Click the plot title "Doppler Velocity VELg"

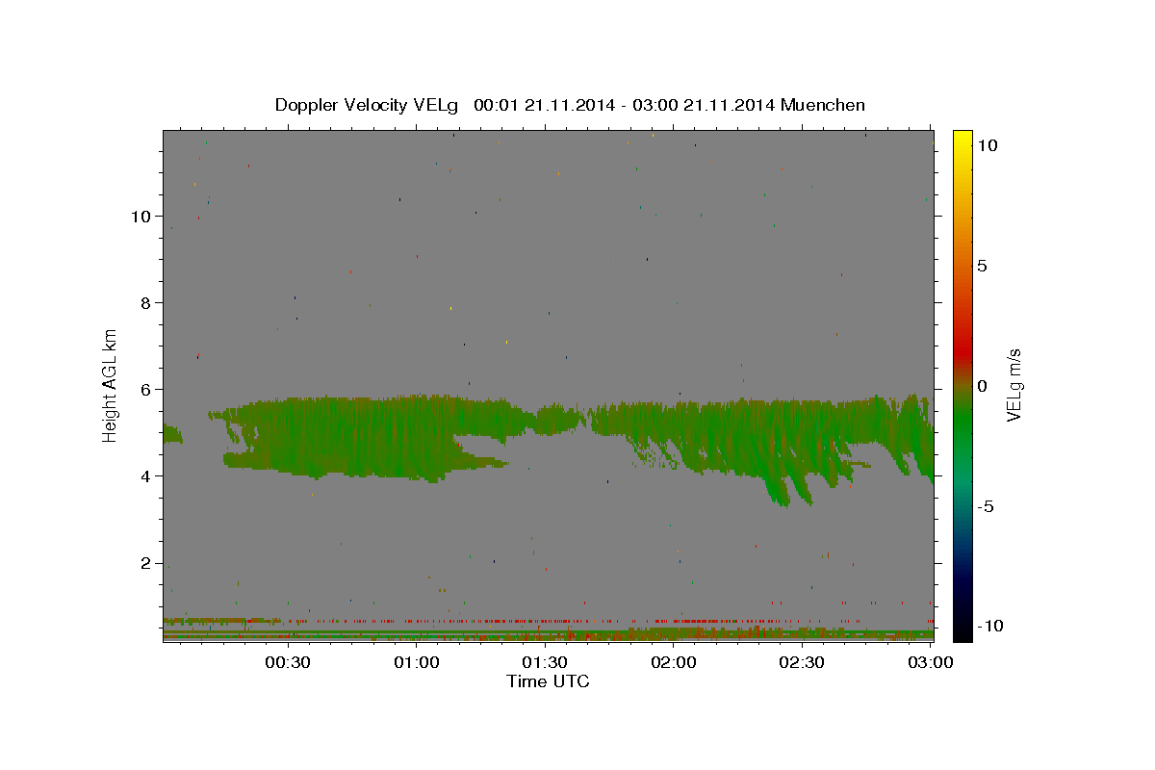pyautogui.click(x=368, y=105)
